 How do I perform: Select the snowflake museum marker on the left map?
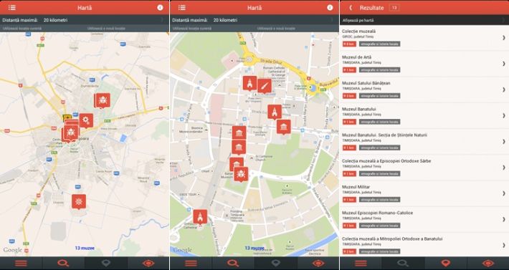tap(79, 202)
